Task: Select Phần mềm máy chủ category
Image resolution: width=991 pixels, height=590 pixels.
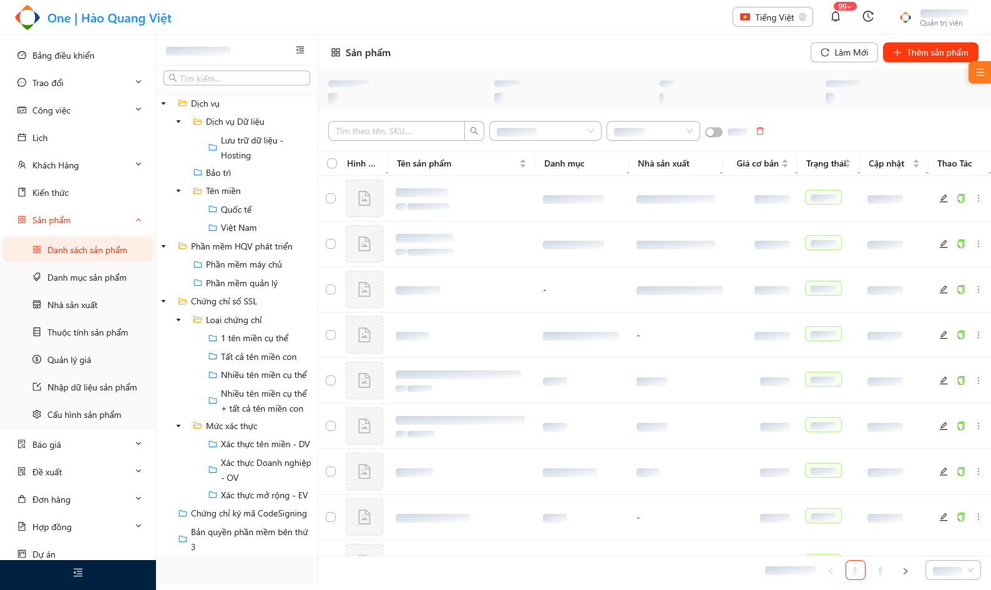Action: coord(244,264)
